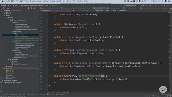
Task: Open project structure folder icon in toolbar
Action: pos(164,5)
